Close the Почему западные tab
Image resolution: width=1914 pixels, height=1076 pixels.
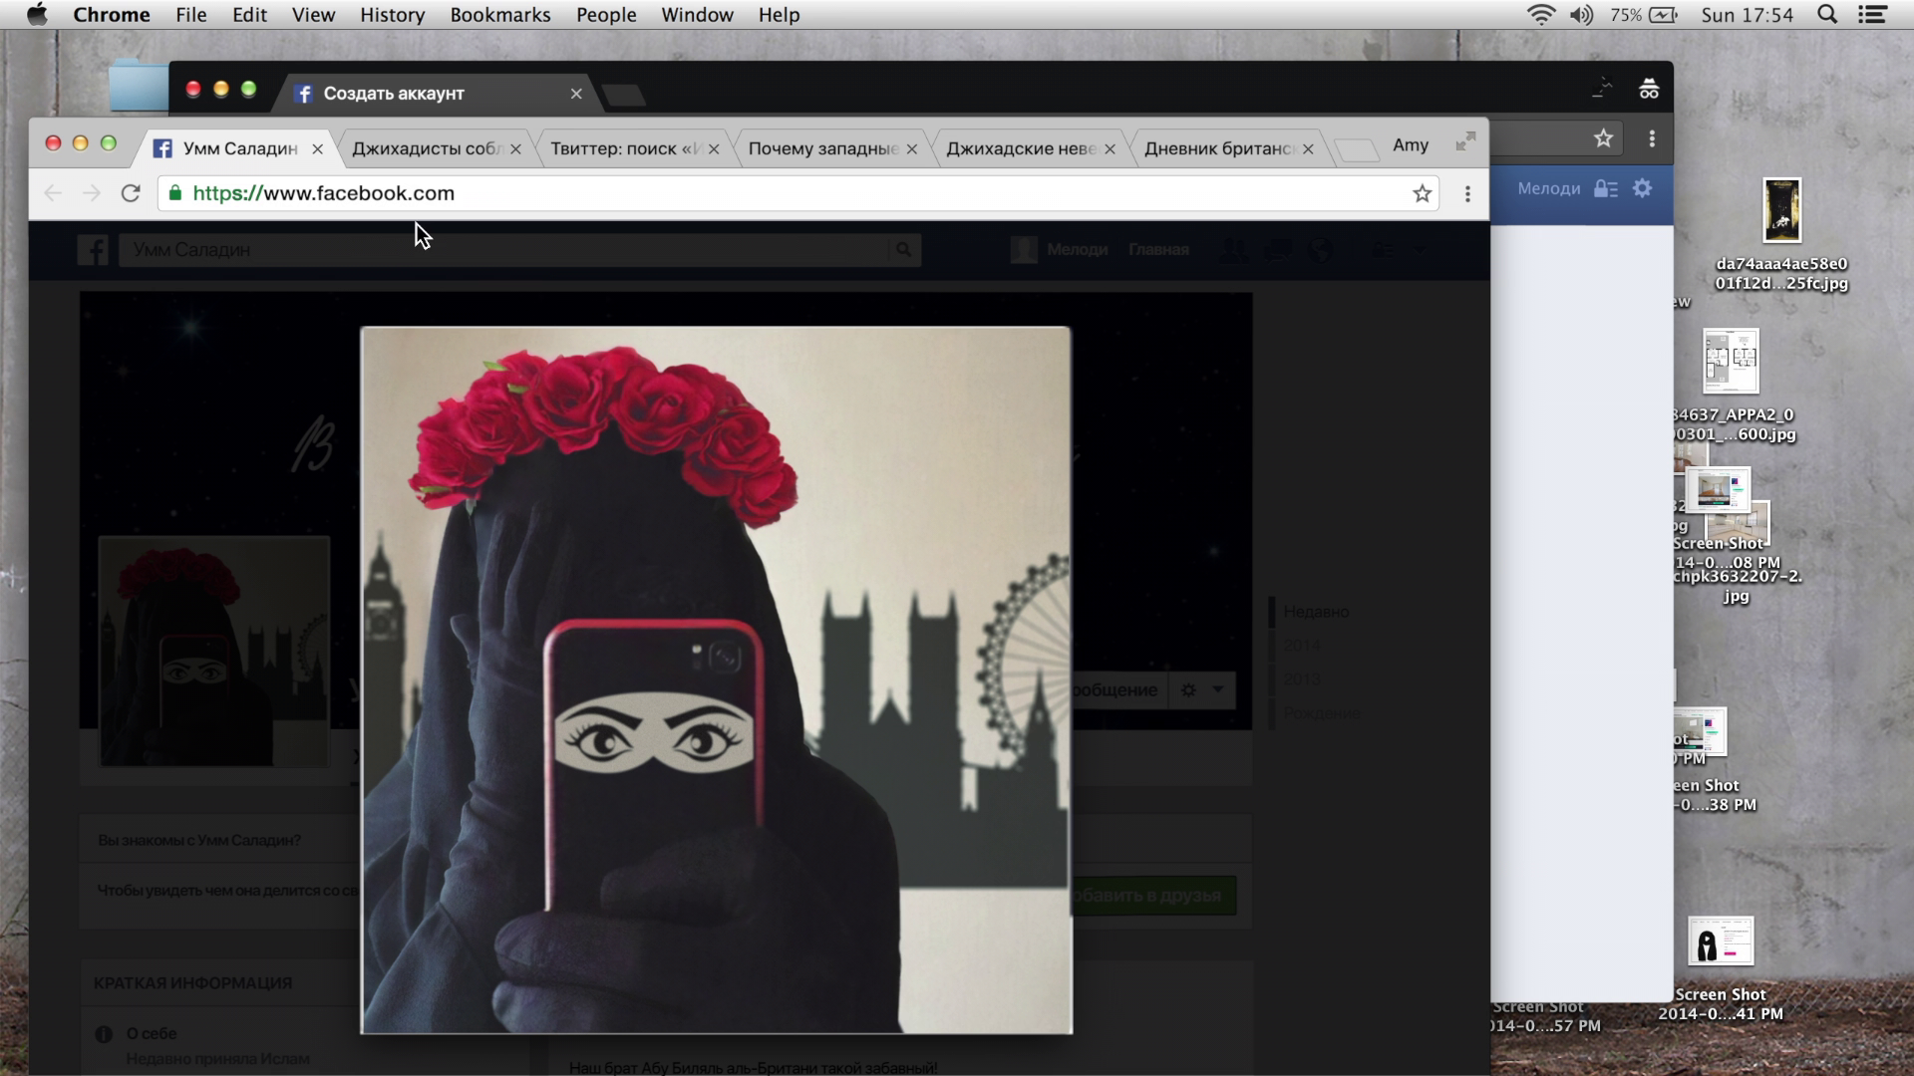click(912, 149)
